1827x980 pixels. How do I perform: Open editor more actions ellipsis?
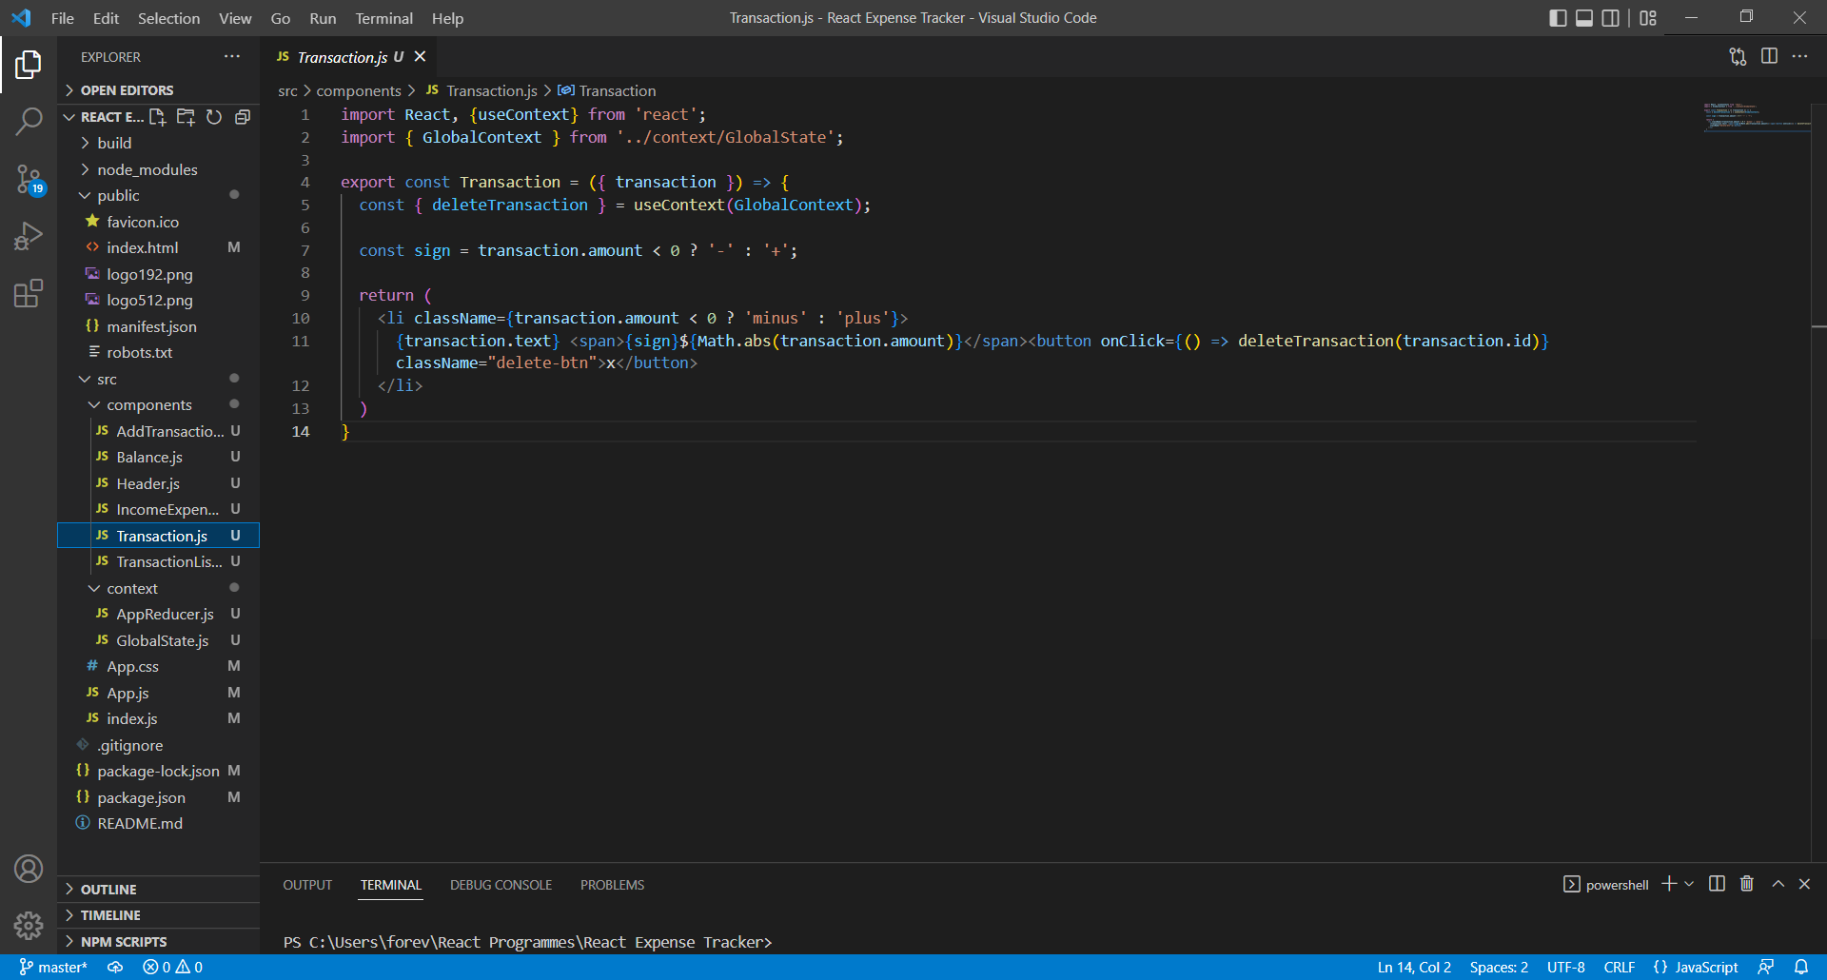1799,57
